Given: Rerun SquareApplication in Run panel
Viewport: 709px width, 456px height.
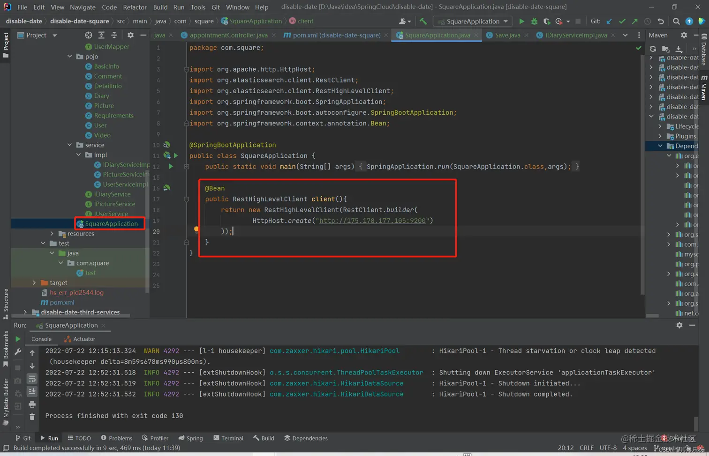Looking at the screenshot, I should click(x=18, y=339).
